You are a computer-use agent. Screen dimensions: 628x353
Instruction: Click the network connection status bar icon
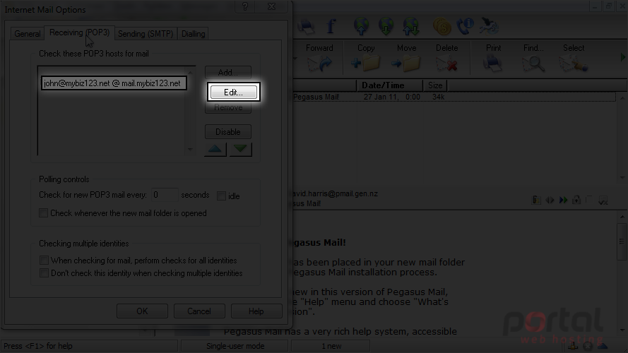pyautogui.click(x=573, y=346)
